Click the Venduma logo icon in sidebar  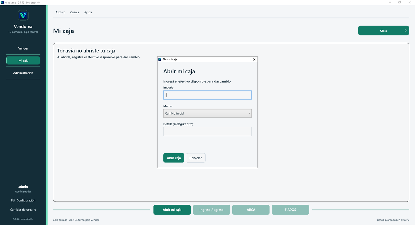(x=23, y=15)
